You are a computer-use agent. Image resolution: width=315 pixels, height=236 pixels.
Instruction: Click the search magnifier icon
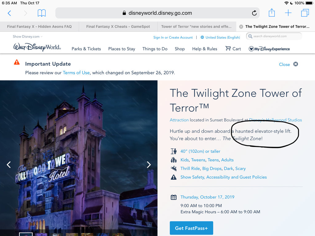tap(250, 36)
